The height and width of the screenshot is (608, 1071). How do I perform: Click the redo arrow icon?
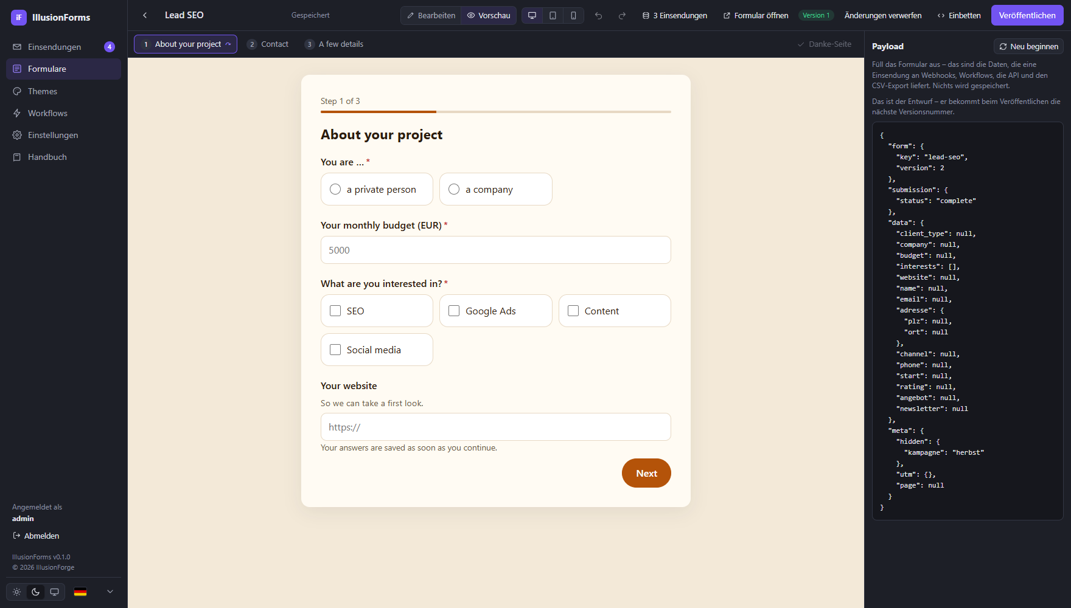(622, 15)
